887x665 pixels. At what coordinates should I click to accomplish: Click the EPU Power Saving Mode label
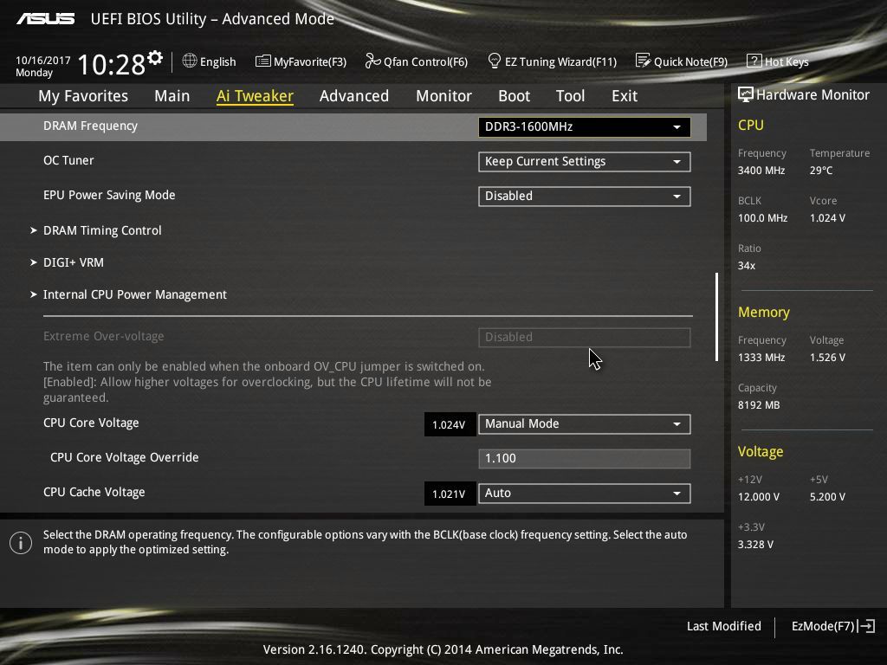tap(109, 195)
